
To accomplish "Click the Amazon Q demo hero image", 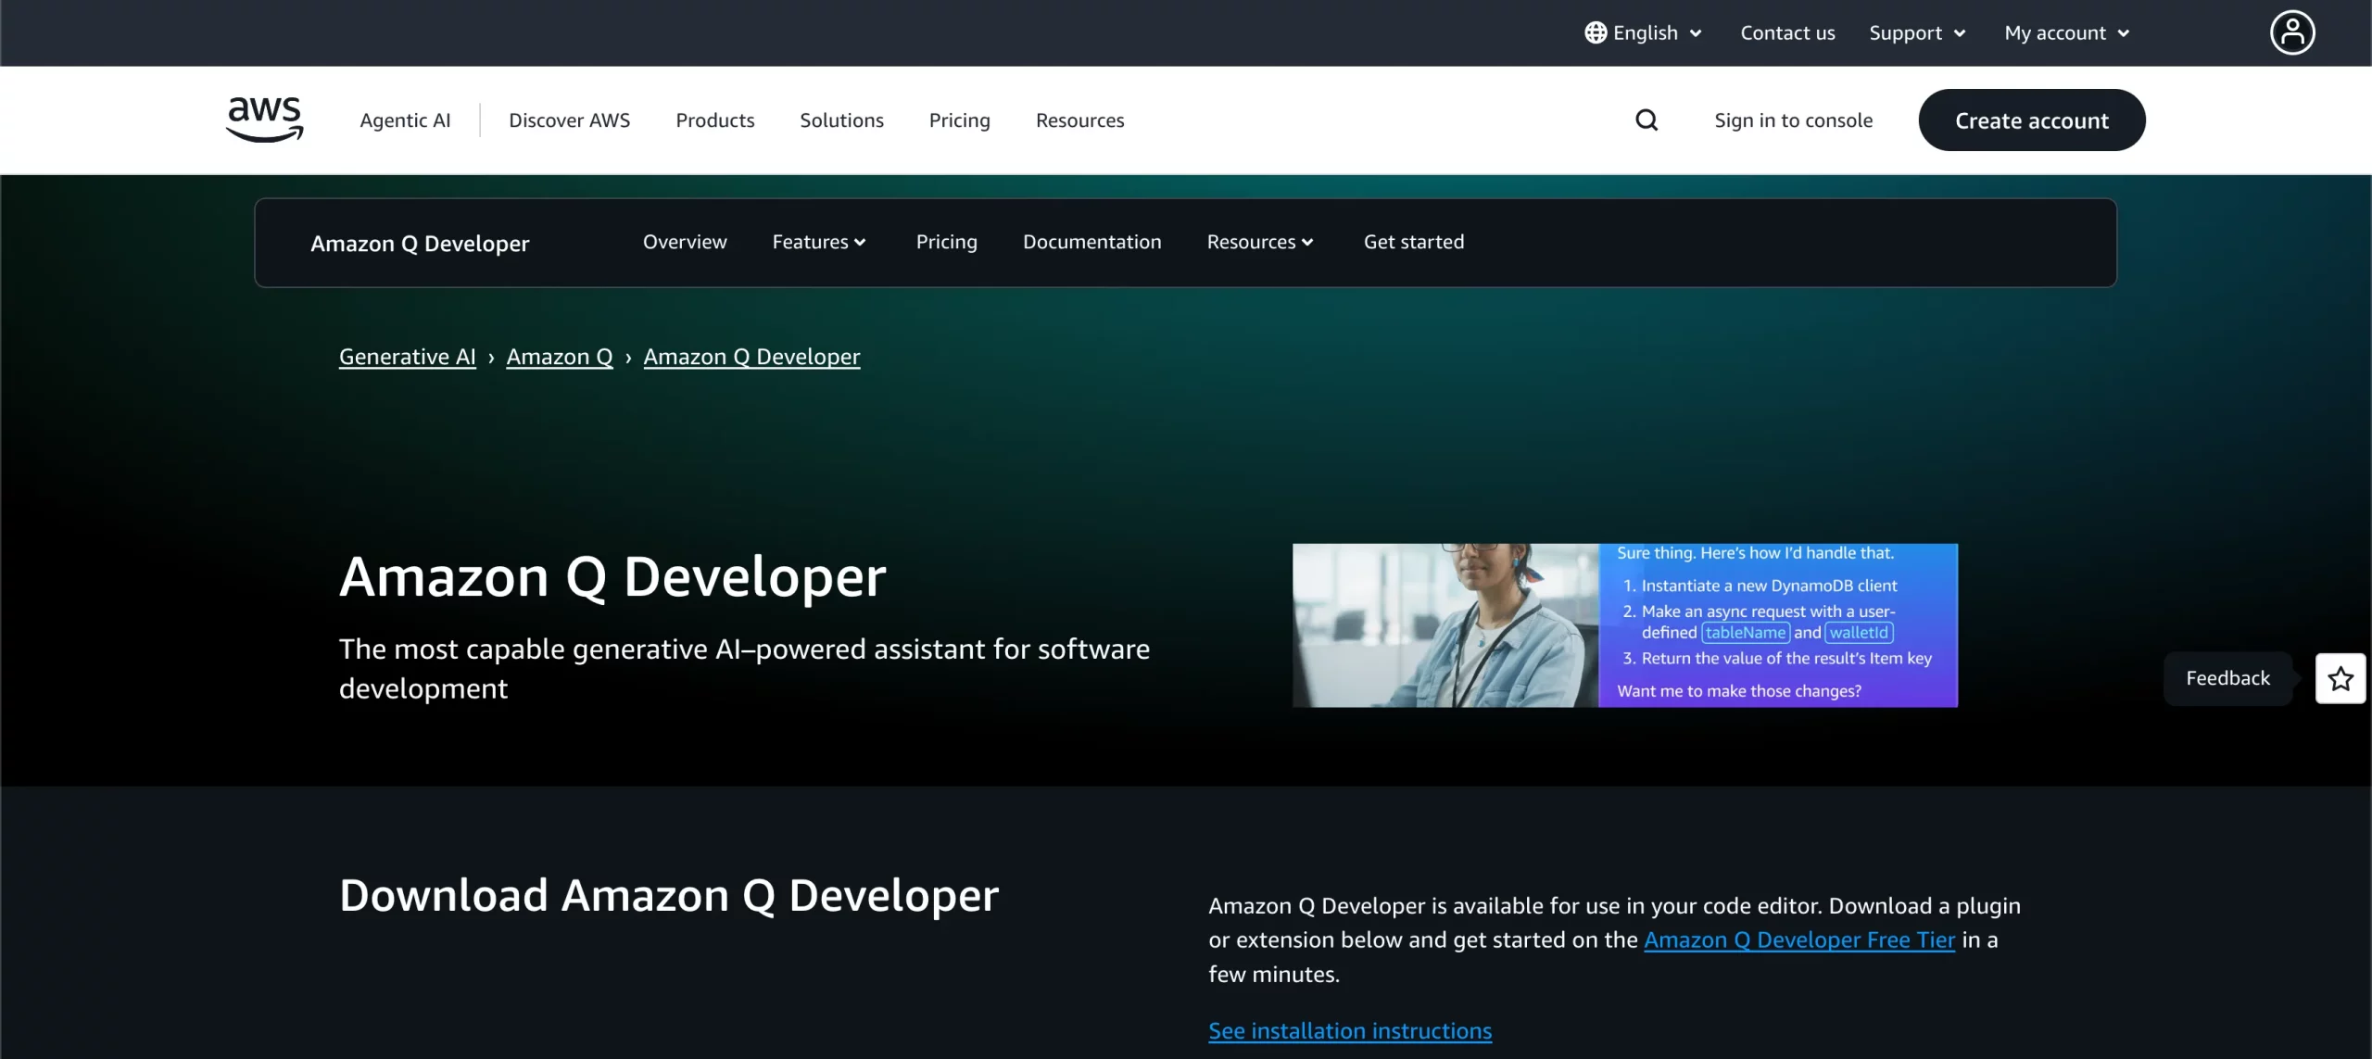I will click(x=1624, y=625).
